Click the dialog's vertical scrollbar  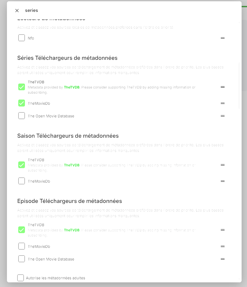click(x=240, y=85)
